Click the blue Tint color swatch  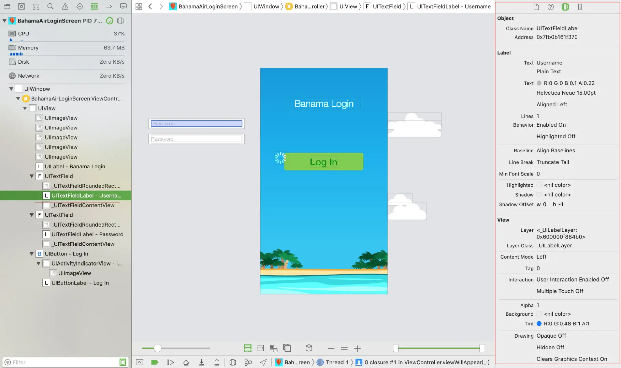pos(539,324)
